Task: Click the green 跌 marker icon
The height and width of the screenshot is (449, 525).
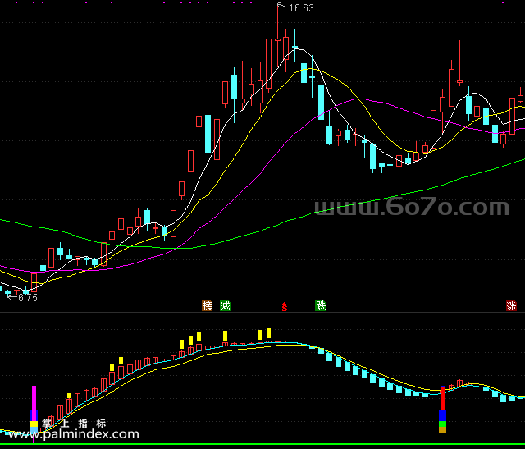Action: (321, 305)
